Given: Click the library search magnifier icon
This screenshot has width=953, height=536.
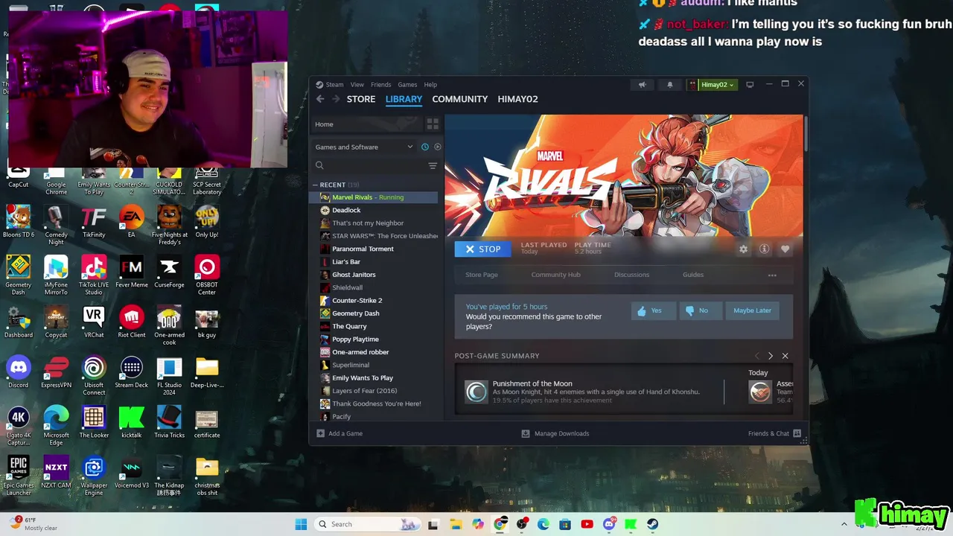Looking at the screenshot, I should click(x=319, y=165).
